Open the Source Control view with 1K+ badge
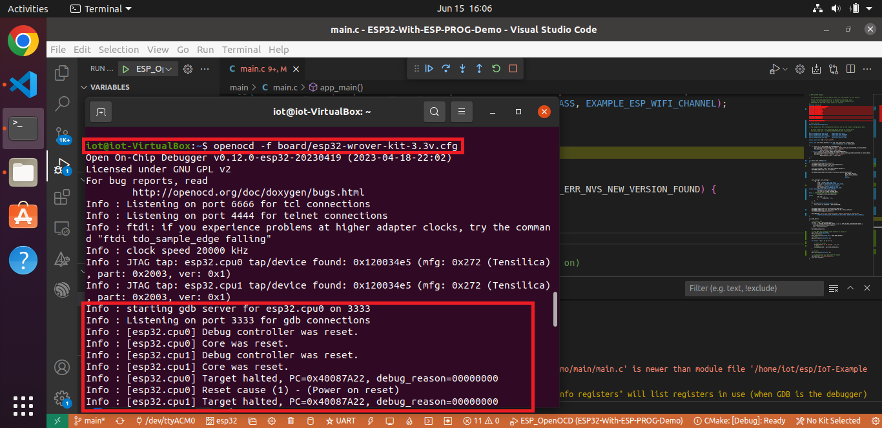The image size is (882, 428). pyautogui.click(x=62, y=134)
